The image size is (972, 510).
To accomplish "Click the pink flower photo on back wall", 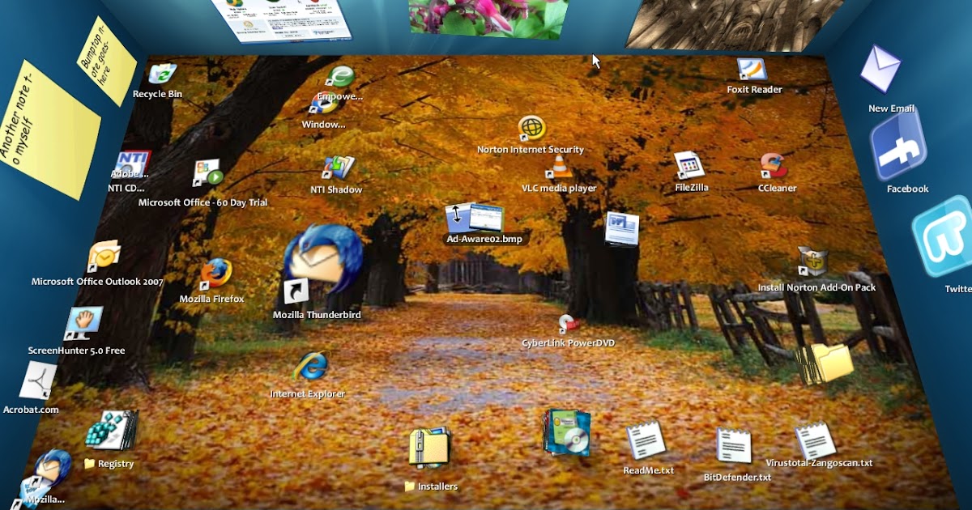I will tap(488, 18).
